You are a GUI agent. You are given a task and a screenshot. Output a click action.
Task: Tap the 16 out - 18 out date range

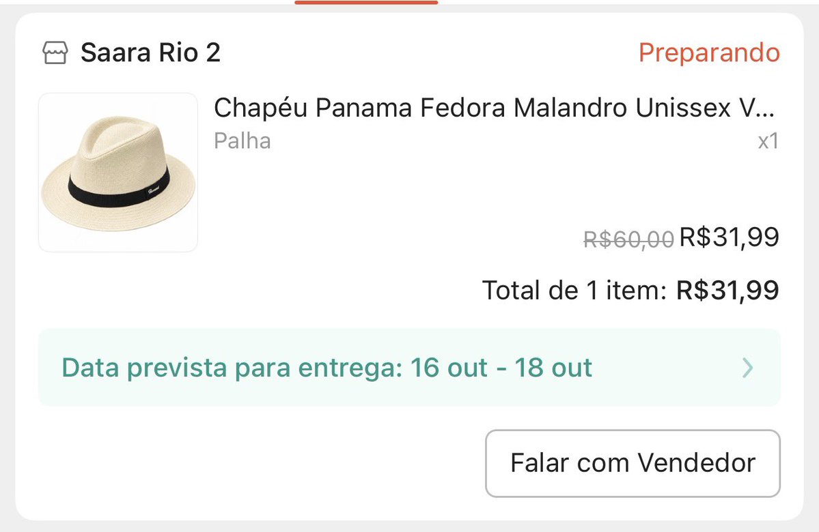tap(501, 368)
